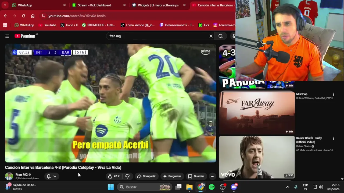Open the YouTube hamburger guide menu
Image resolution: width=344 pixels, height=193 pixels.
[7, 36]
